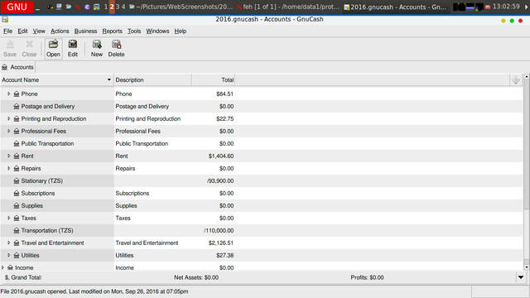
Task: Open the Tools menu
Action: pos(134,31)
